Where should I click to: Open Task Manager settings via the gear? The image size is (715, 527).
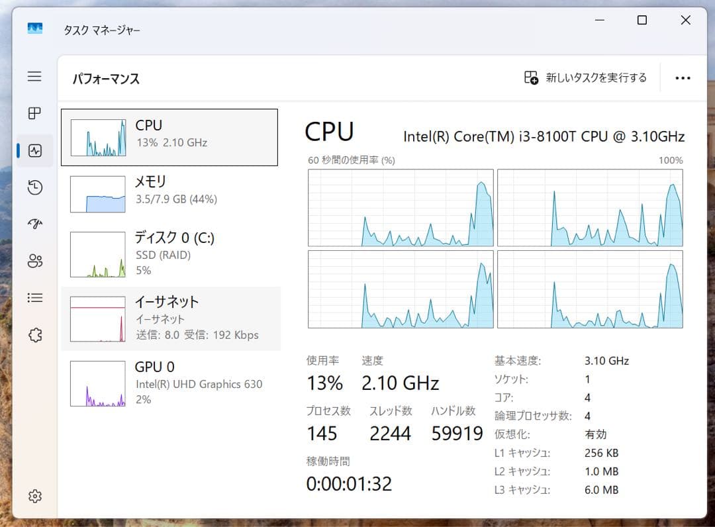point(34,495)
